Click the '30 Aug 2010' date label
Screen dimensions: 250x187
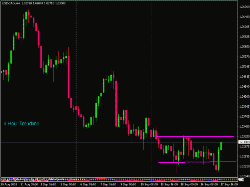click(x=9, y=185)
